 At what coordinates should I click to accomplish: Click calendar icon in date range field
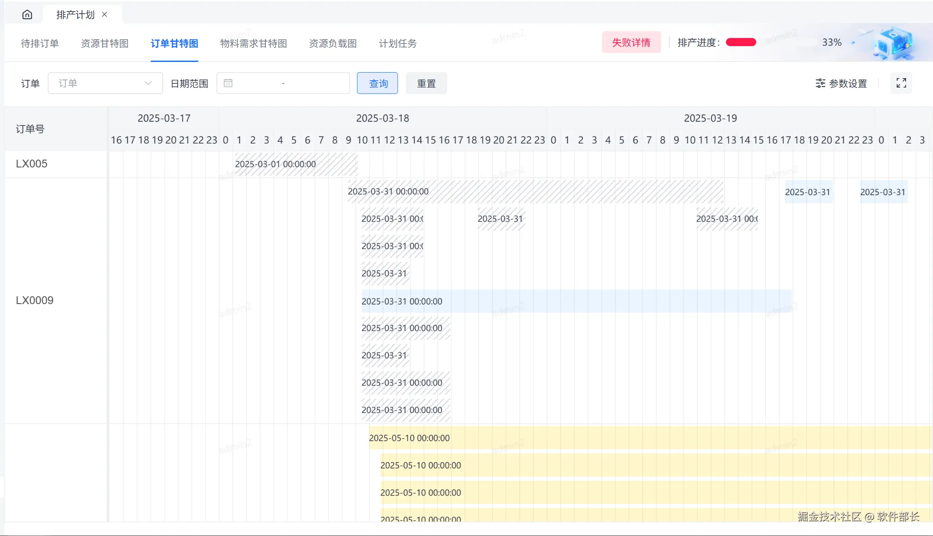click(x=228, y=83)
